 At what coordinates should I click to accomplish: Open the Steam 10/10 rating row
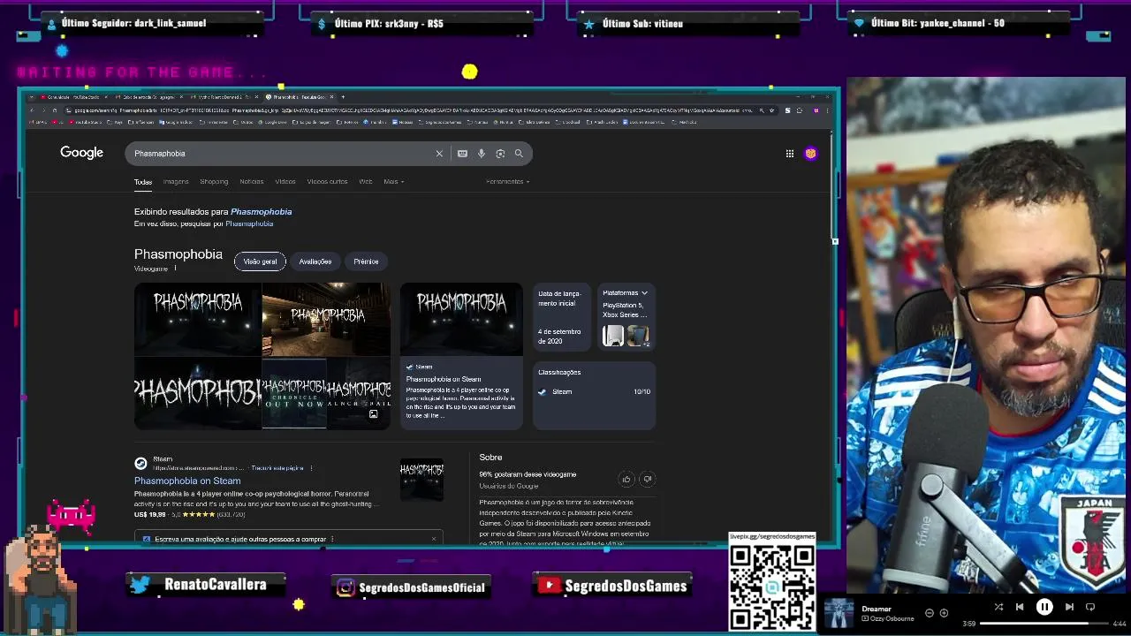[594, 392]
